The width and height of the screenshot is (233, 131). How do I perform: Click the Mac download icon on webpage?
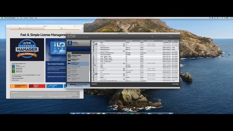(13, 66)
